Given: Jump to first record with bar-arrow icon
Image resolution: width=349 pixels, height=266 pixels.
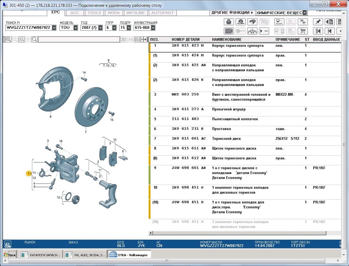Looking at the screenshot, I should click(x=318, y=31).
